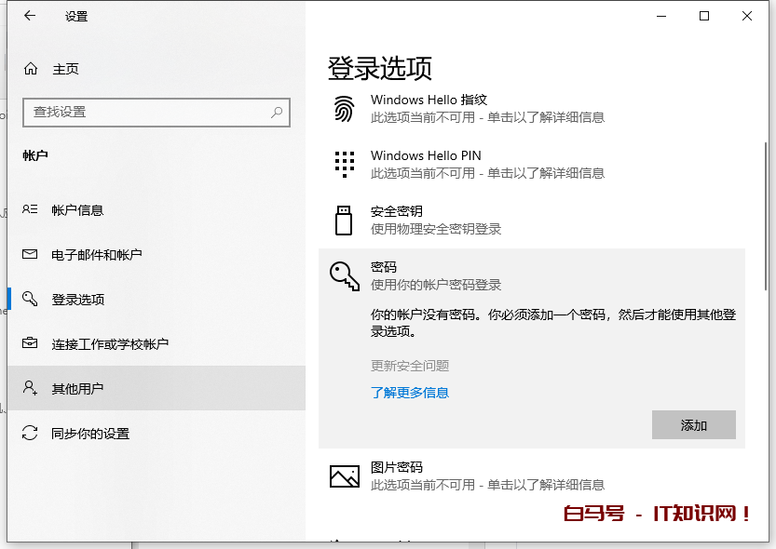Open the 了解更多信息 link

(410, 393)
